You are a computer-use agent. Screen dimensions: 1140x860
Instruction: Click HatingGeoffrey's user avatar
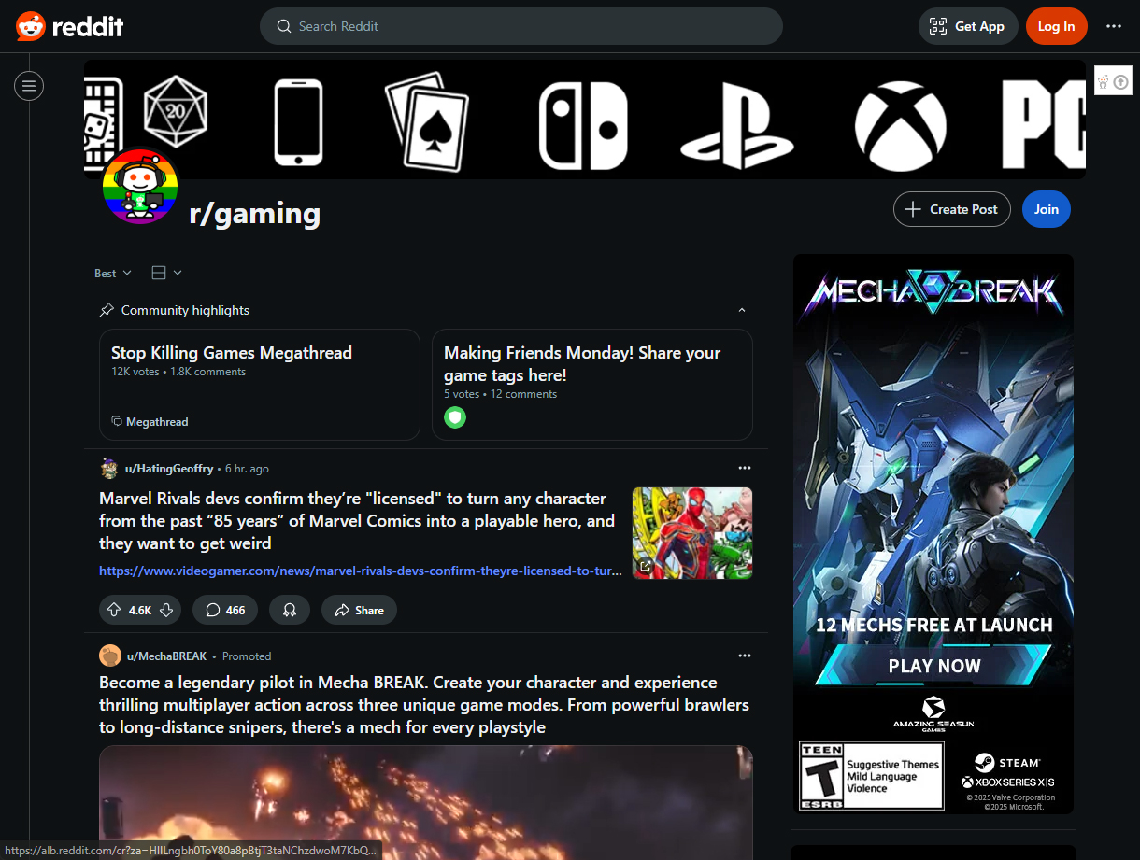coord(109,469)
